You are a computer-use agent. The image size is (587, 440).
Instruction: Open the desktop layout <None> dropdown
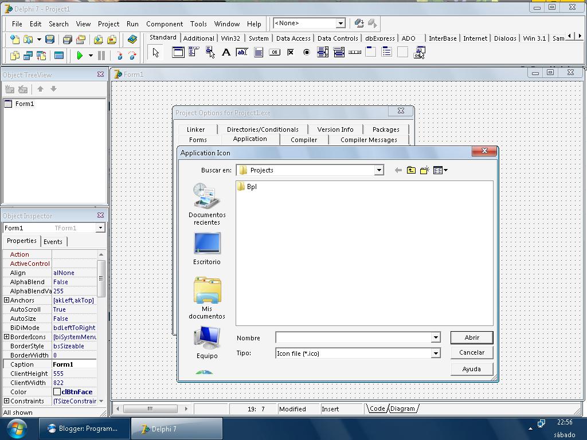coord(341,23)
